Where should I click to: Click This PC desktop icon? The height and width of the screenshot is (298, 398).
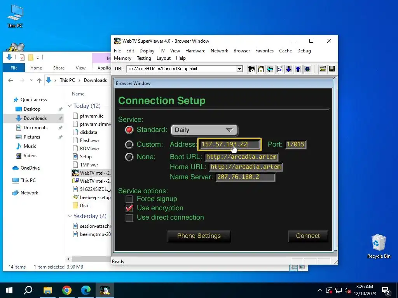15,16
